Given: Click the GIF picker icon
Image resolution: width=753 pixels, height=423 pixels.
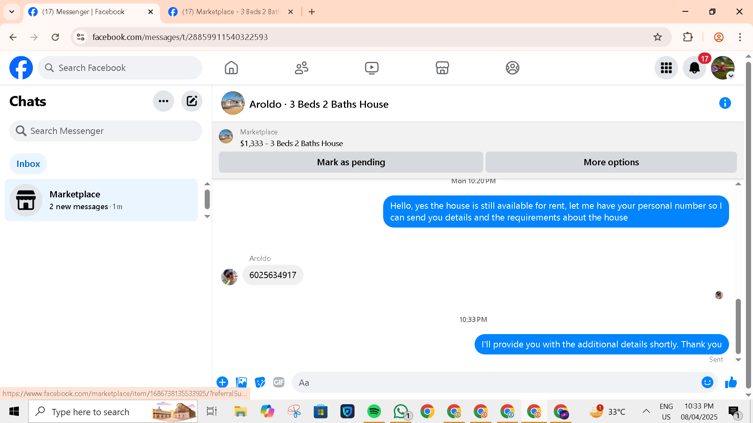Looking at the screenshot, I should click(x=278, y=382).
